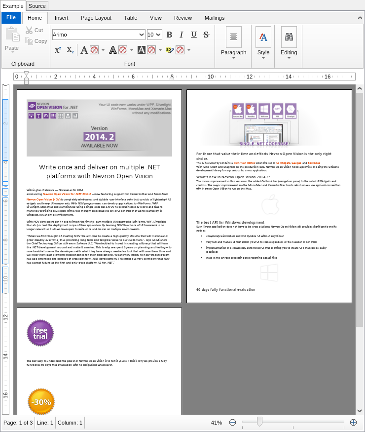The width and height of the screenshot is (365, 432).
Task: Open the Arimo font family combo box
Action: click(99, 35)
